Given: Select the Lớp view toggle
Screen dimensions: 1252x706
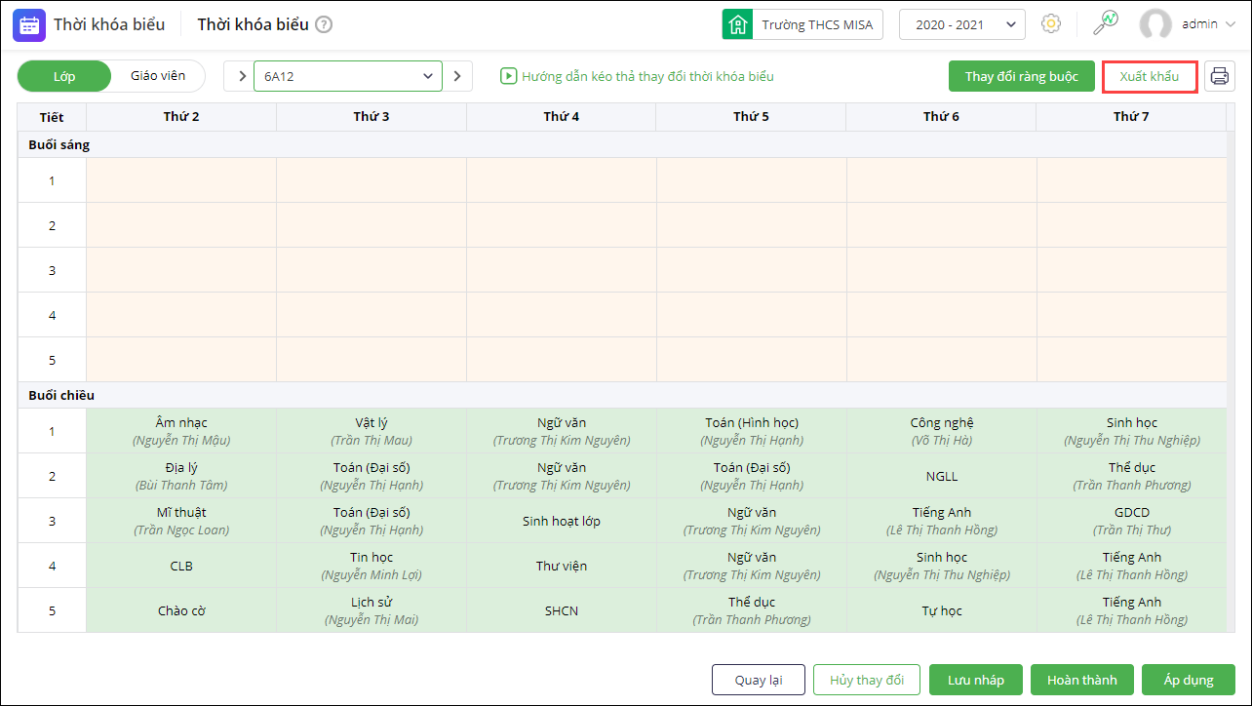Looking at the screenshot, I should click(x=64, y=76).
